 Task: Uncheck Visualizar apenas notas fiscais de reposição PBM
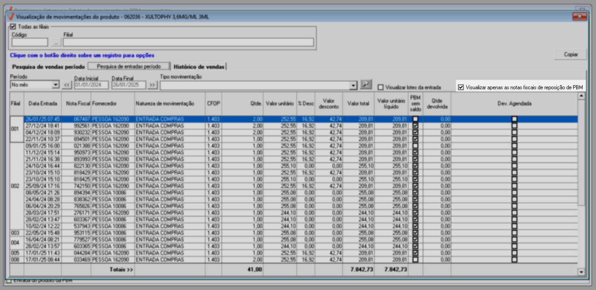click(461, 87)
